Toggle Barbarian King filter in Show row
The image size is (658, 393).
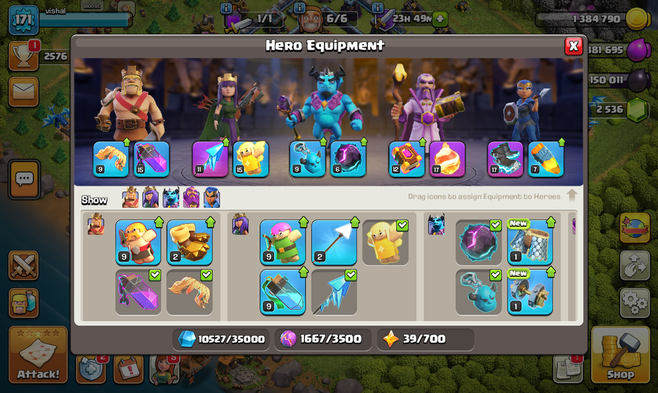point(130,198)
